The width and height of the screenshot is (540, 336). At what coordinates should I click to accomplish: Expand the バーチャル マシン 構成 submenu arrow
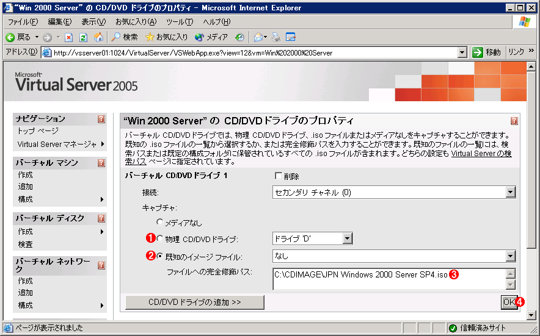[102, 199]
